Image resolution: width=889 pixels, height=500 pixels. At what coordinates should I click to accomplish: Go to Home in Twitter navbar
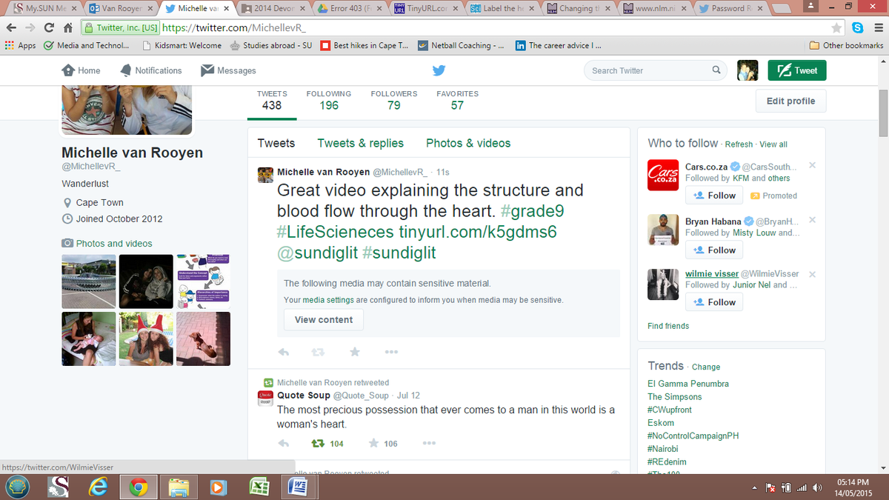81,70
